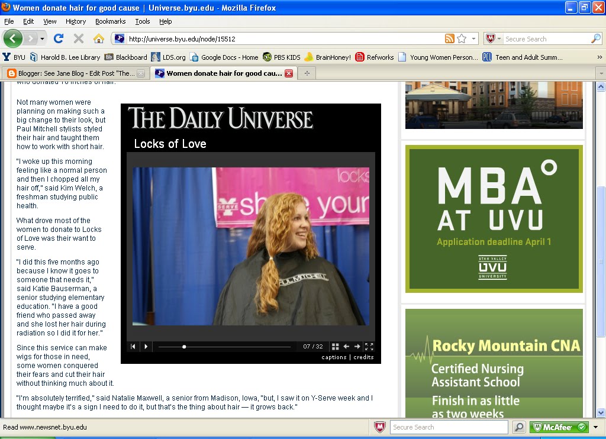This screenshot has height=439, width=606.
Task: Open the BrainHoney! bookmark
Action: tap(328, 57)
